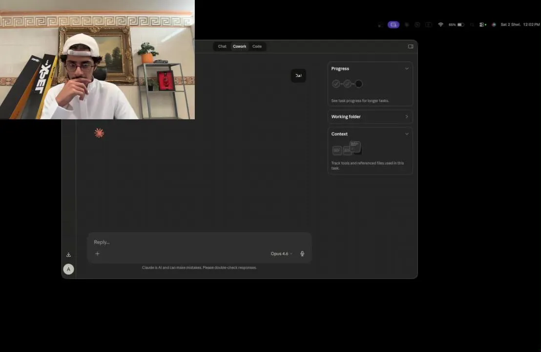Collapse the Context section chevron
This screenshot has width=541, height=352.
point(407,134)
